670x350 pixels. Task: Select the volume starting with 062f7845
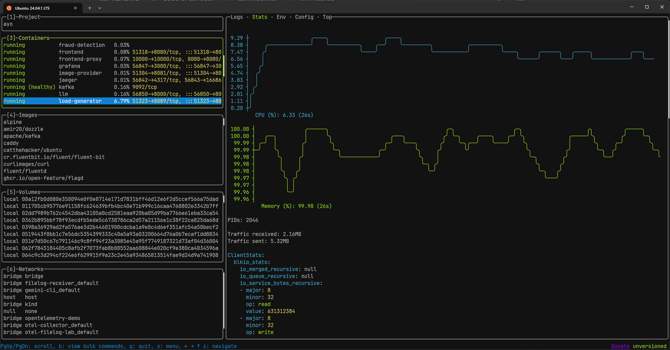(112, 248)
